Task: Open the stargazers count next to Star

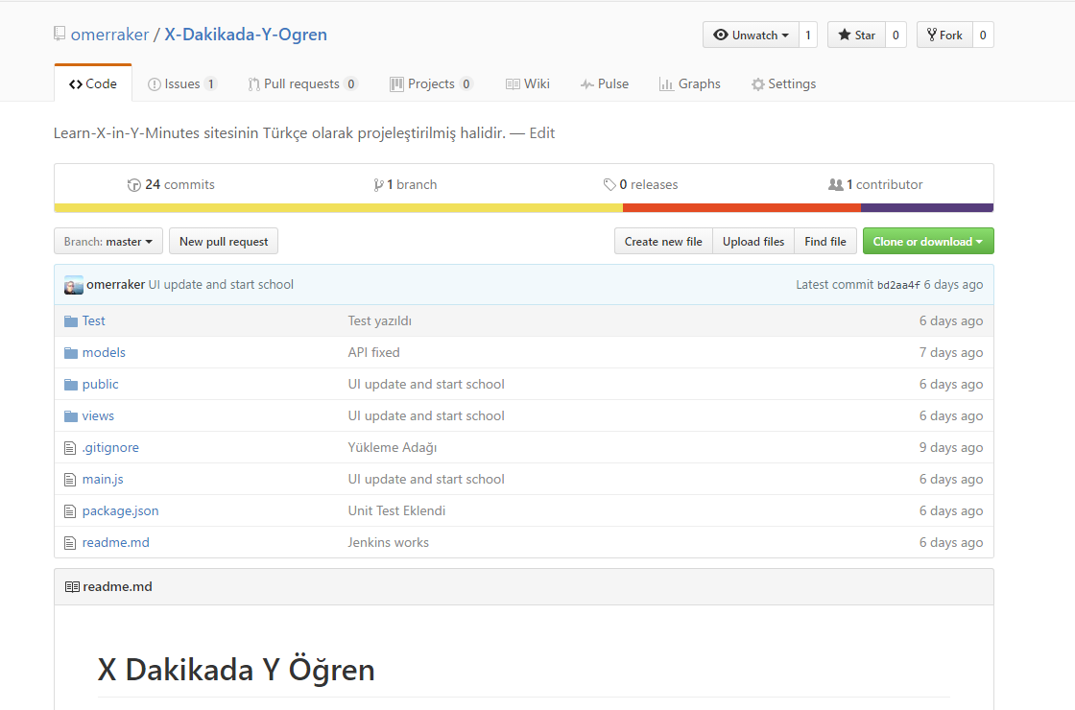Action: tap(896, 35)
